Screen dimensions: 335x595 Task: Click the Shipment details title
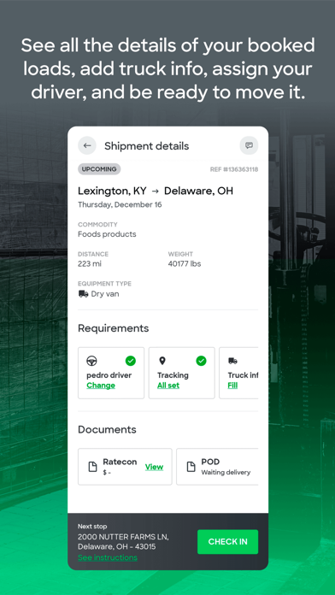click(146, 146)
